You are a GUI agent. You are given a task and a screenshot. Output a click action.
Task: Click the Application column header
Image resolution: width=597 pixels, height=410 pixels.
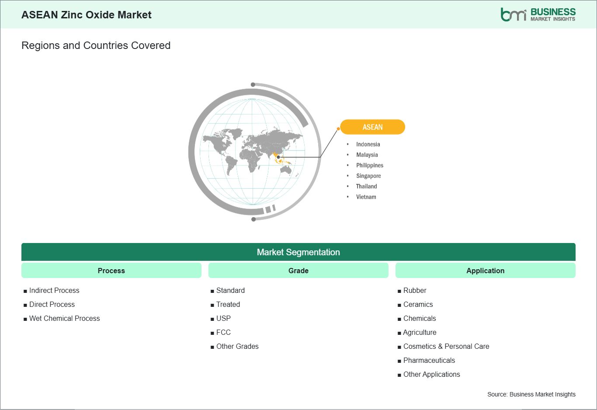tap(486, 271)
